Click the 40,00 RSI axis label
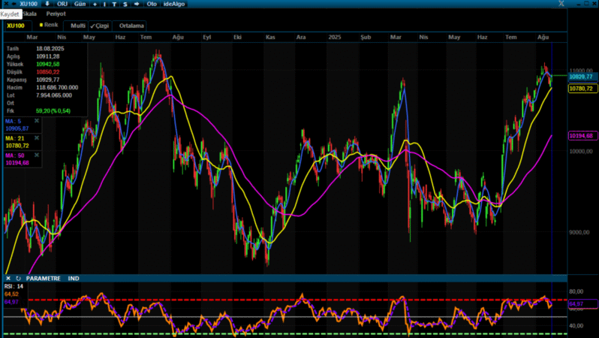599x338 pixels. pos(576,326)
